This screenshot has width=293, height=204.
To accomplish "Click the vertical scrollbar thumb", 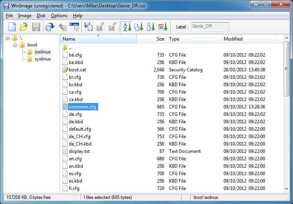I will [x=286, y=69].
